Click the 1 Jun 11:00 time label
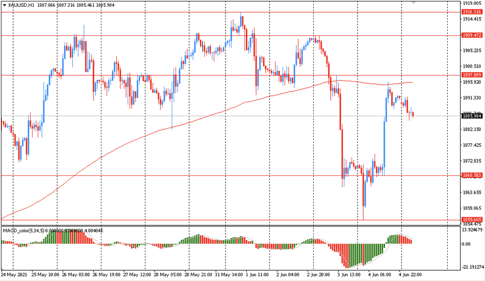 (x=258, y=275)
